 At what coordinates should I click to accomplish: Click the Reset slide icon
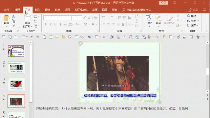pos(35,21)
